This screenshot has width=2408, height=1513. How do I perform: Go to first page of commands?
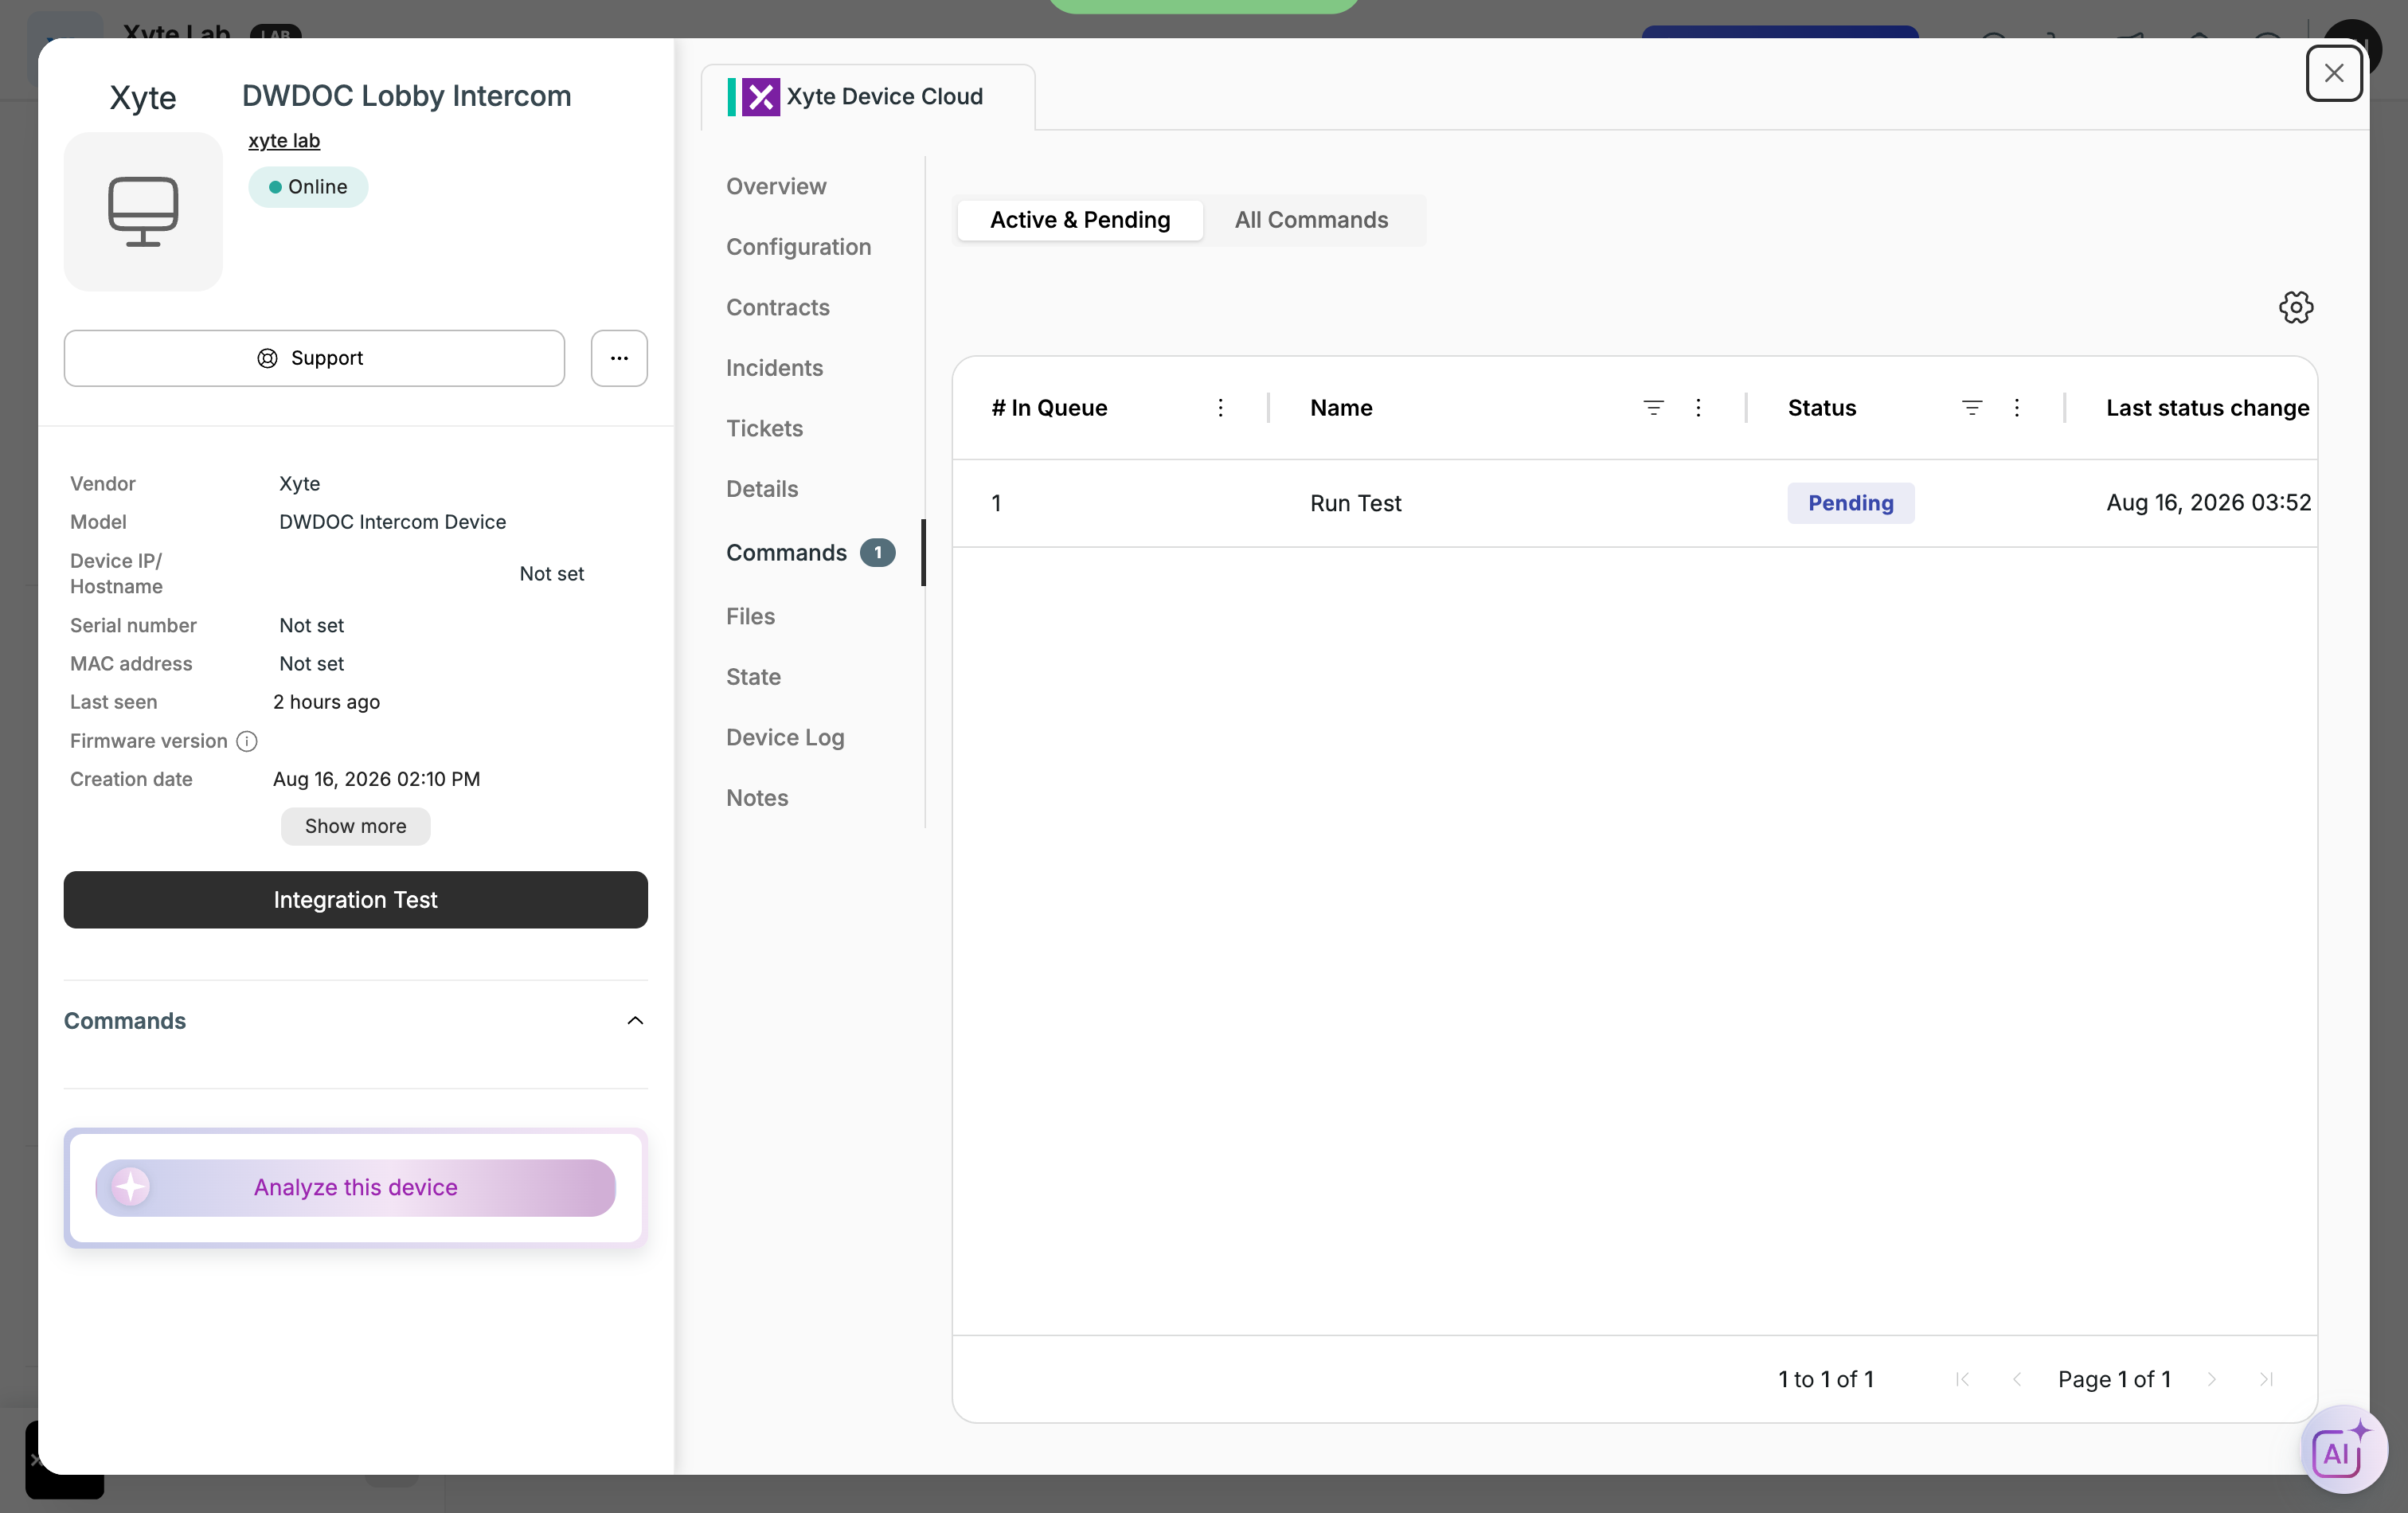tap(1962, 1379)
